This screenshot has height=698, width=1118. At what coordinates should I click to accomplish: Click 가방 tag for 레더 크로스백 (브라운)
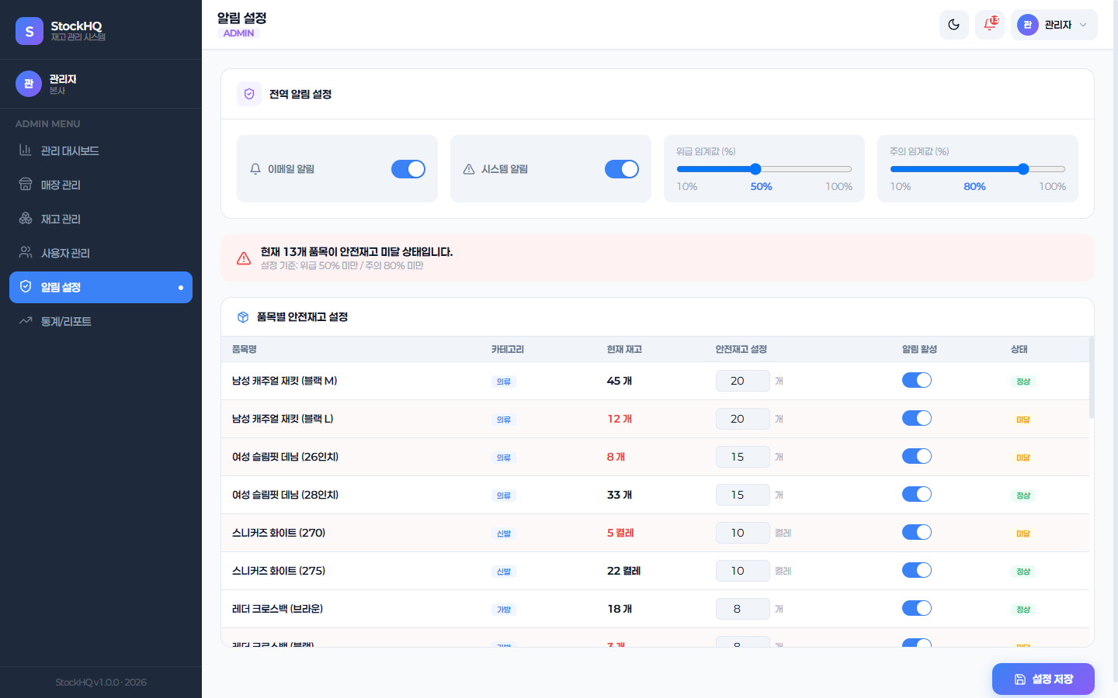[x=504, y=610]
